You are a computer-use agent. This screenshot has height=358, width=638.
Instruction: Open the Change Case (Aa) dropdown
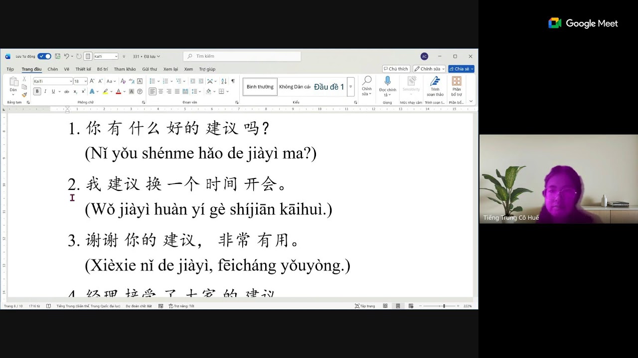point(111,81)
